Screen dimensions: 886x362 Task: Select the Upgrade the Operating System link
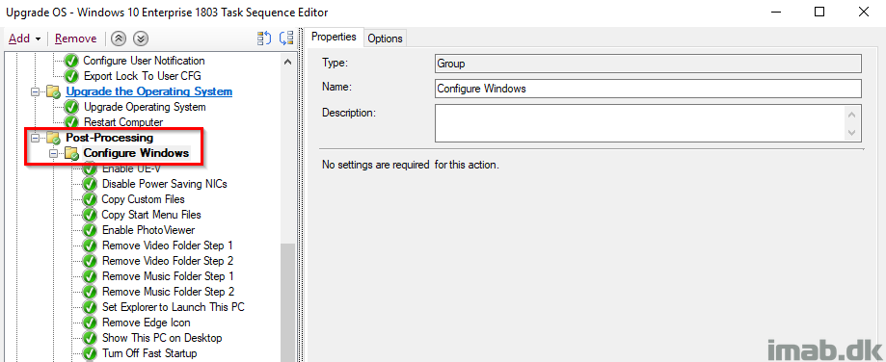point(149,91)
